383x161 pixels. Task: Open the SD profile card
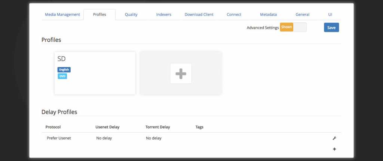(95, 73)
